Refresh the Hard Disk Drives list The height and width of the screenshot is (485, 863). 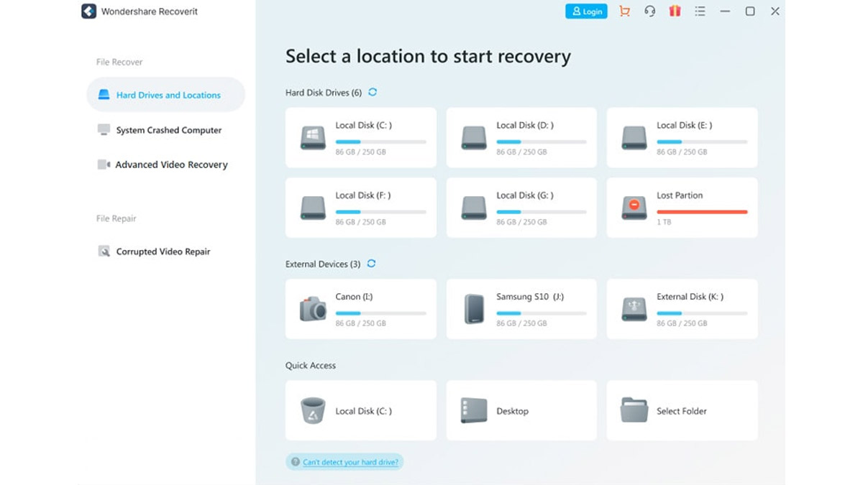tap(373, 92)
